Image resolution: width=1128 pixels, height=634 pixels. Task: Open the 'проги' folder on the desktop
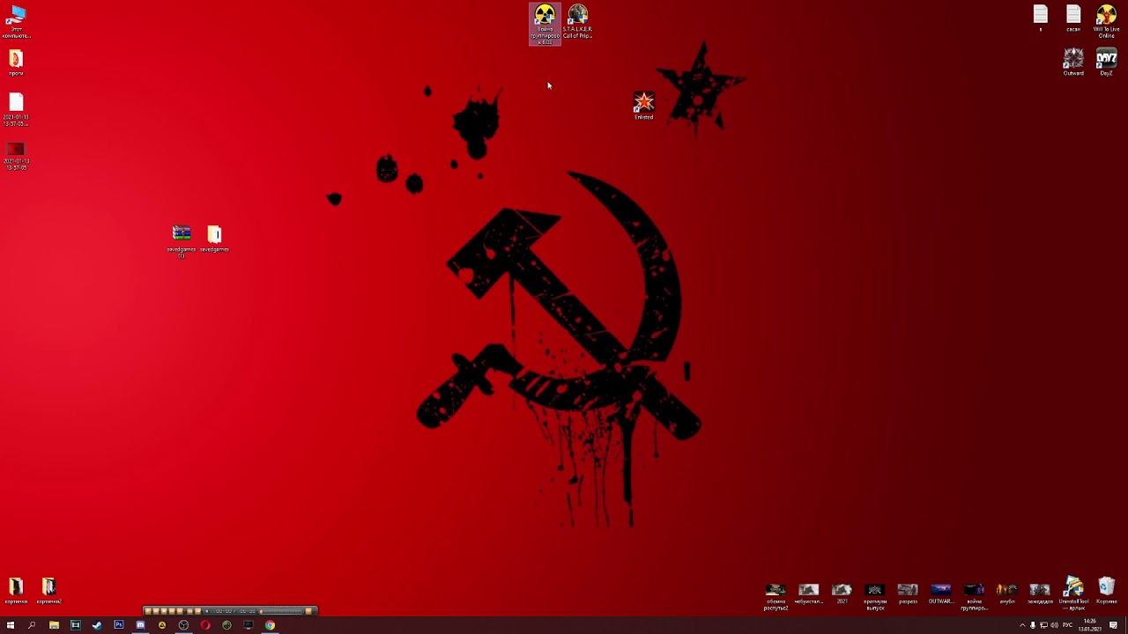(16, 63)
